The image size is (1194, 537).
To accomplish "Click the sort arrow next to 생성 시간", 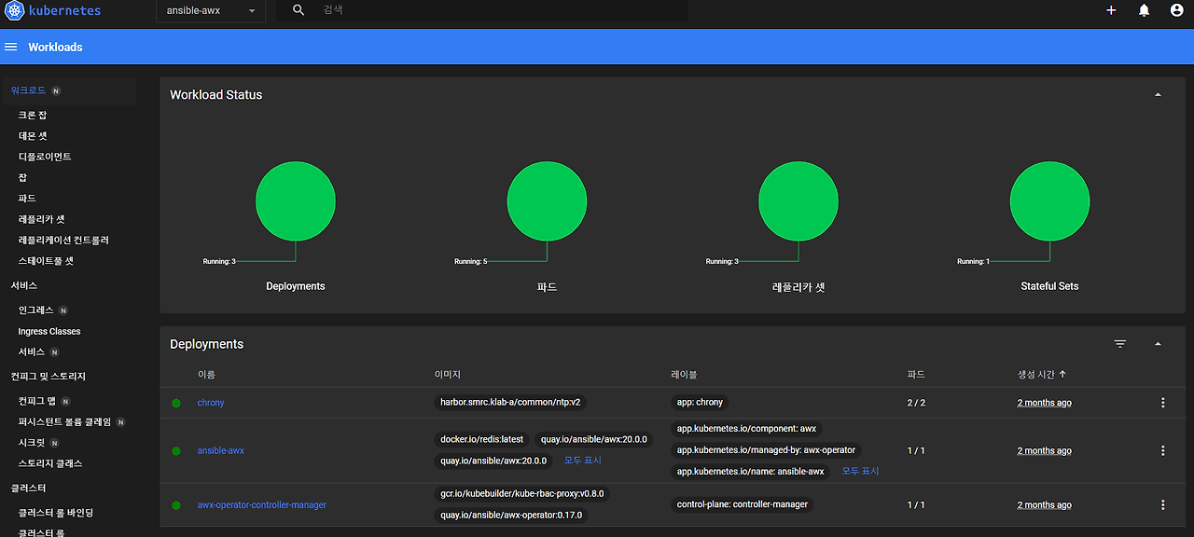I will pos(1062,374).
